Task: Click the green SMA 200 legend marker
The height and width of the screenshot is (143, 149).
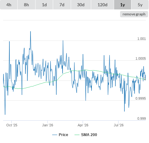Action: coord(77,135)
